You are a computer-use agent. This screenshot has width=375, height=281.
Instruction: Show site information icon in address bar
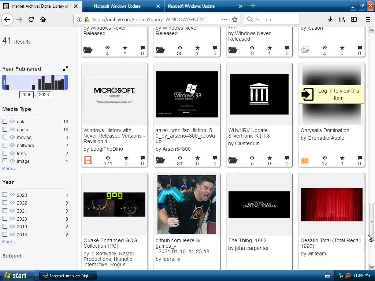[x=79, y=20]
